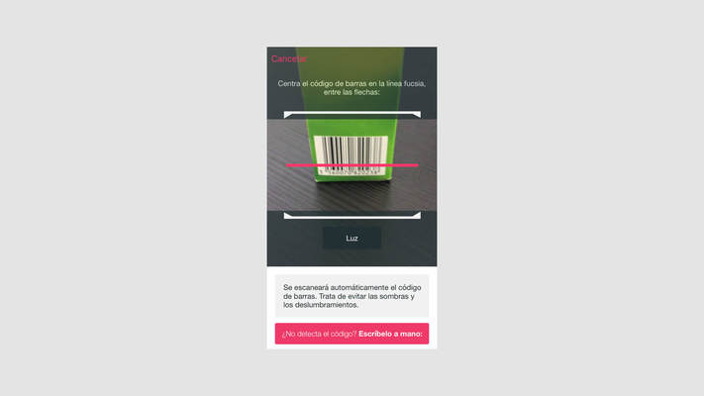Tap the lower white bracket bar
This screenshot has width=704, height=396.
pyautogui.click(x=352, y=217)
